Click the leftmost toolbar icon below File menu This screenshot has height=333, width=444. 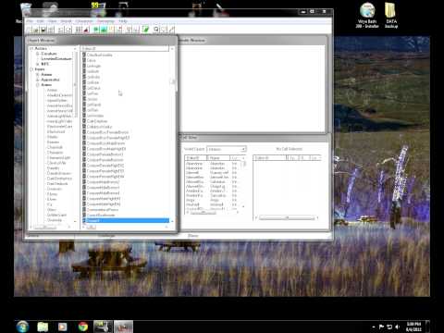[29, 30]
